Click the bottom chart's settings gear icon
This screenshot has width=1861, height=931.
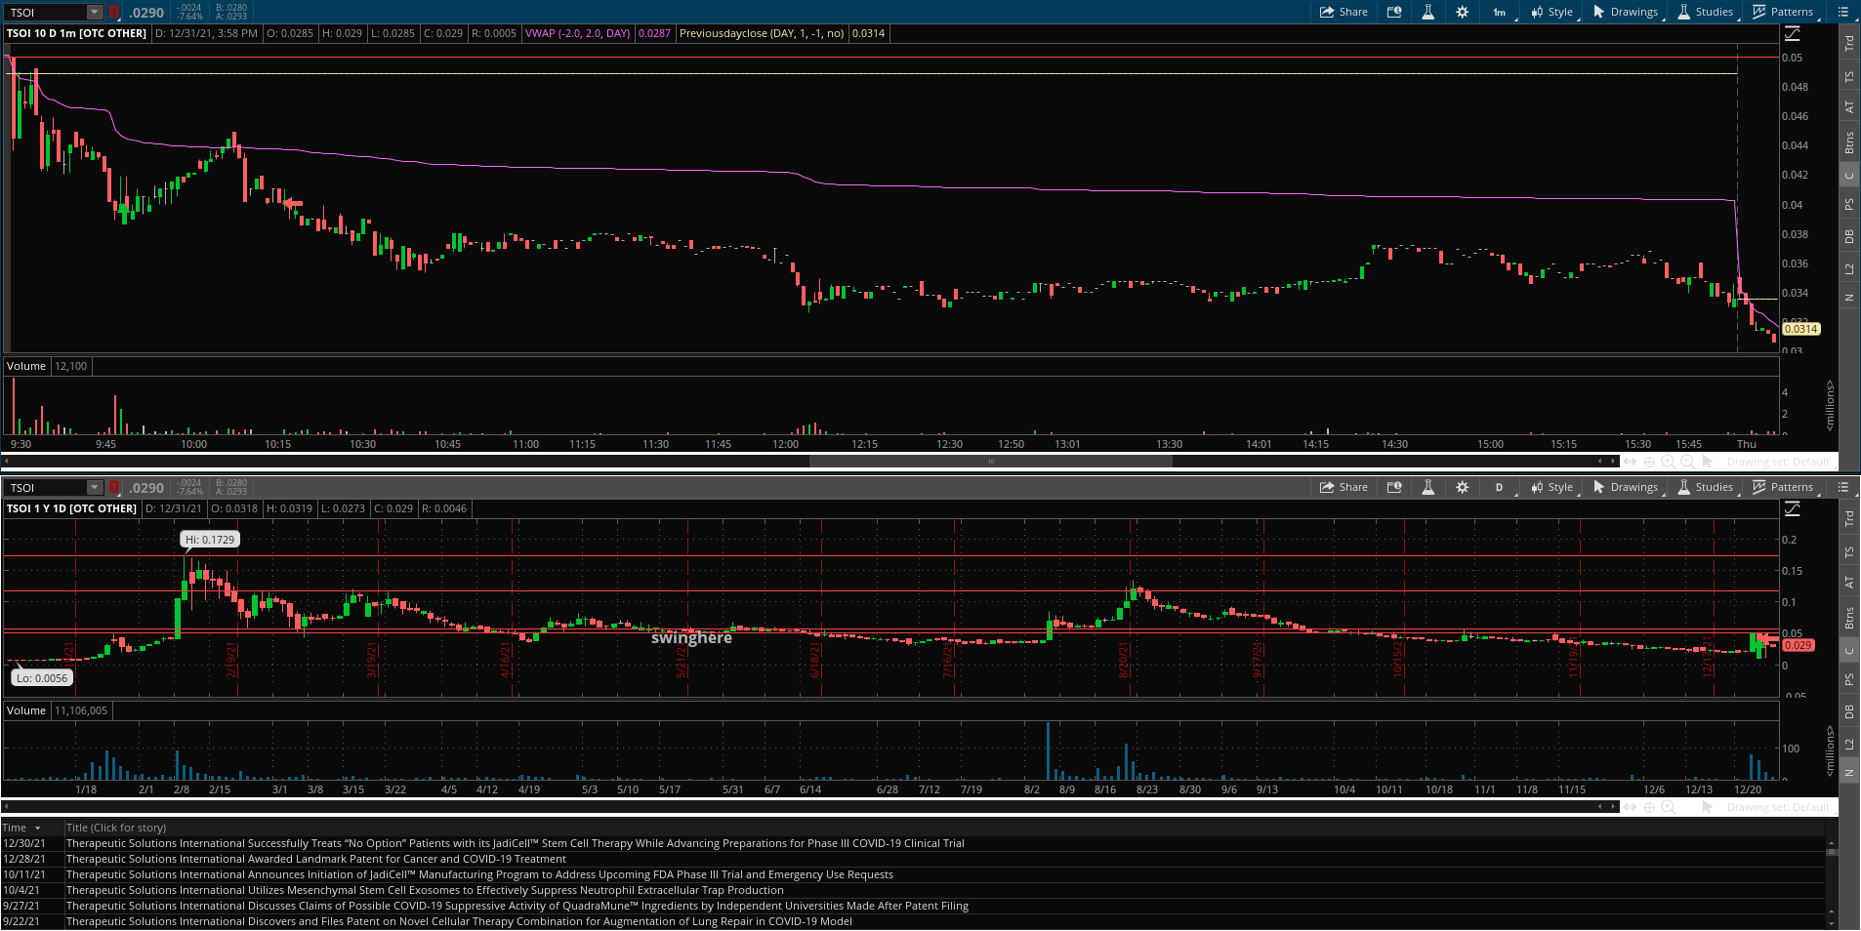1462,487
